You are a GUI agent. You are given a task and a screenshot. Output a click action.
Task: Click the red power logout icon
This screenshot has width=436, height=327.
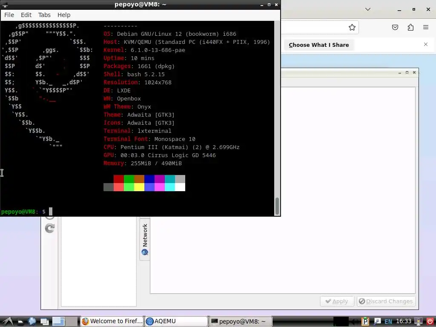[x=430, y=321]
